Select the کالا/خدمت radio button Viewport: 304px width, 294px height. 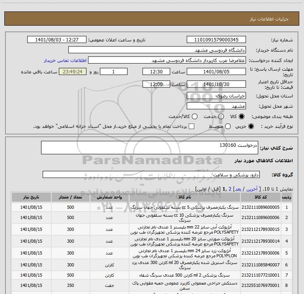point(195,116)
